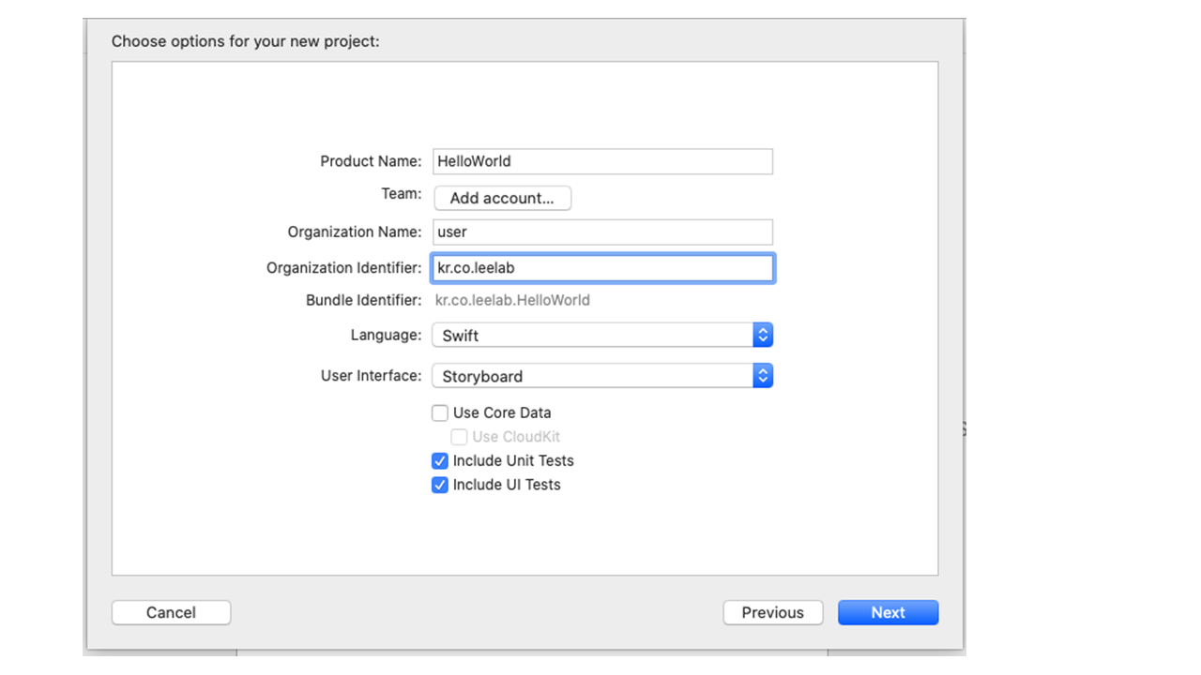Cancel the new project dialog
Viewport: 1201px width, 675px height.
click(171, 613)
